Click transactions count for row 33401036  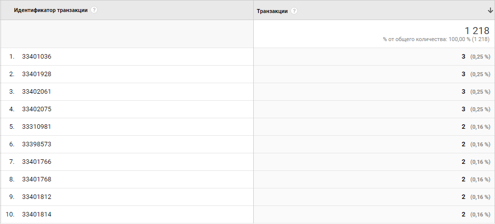coord(463,57)
